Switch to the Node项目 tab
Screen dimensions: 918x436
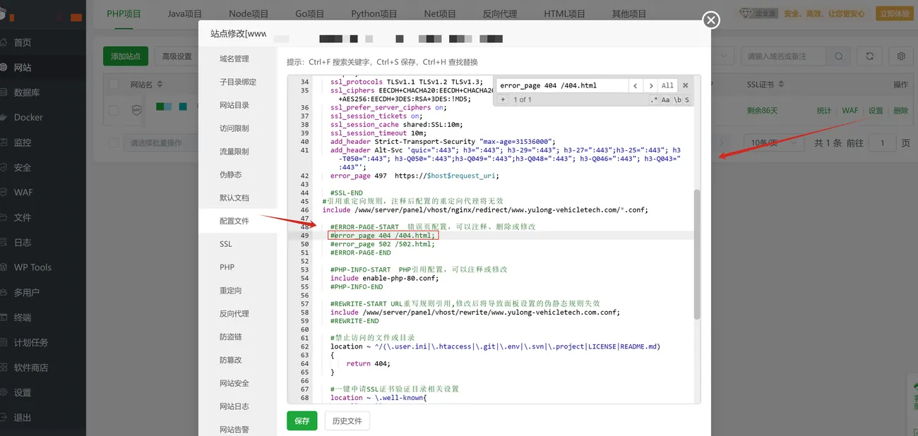tap(249, 13)
